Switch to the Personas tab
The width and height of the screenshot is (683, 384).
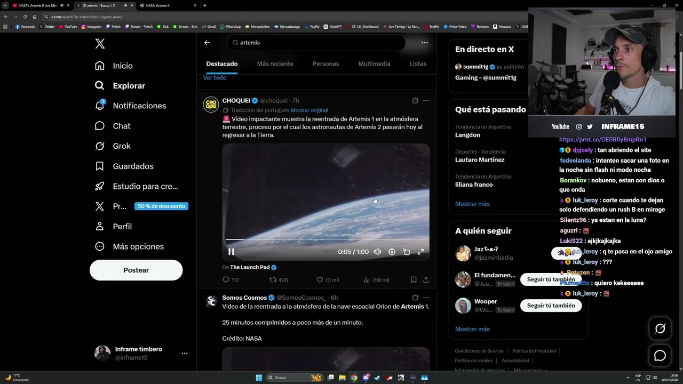tap(325, 64)
